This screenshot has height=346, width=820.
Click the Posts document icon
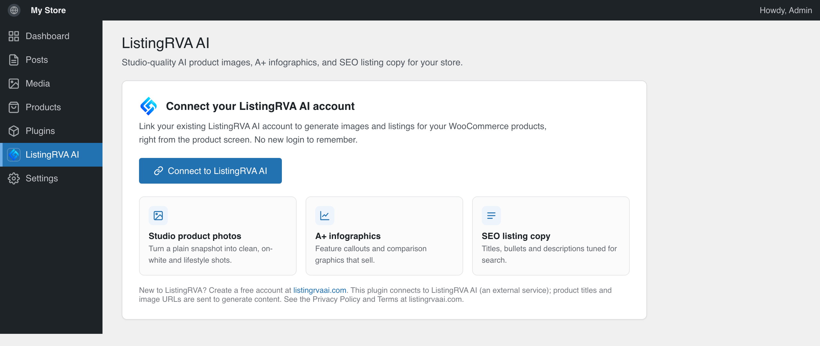[14, 60]
